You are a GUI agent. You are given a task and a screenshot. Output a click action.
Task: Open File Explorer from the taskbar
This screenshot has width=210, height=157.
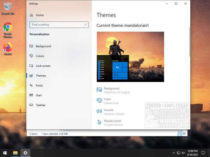15,153
